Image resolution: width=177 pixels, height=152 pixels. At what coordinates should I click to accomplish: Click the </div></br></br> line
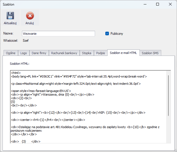coord(24,134)
